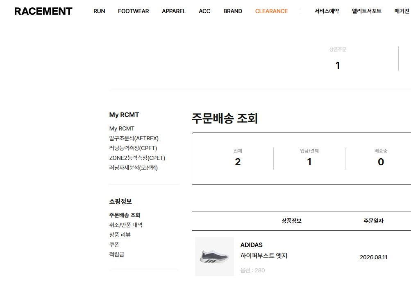Image resolution: width=411 pixels, height=283 pixels.
Task: Open 발구조분석(AETREX) in the sidebar
Action: coord(134,138)
